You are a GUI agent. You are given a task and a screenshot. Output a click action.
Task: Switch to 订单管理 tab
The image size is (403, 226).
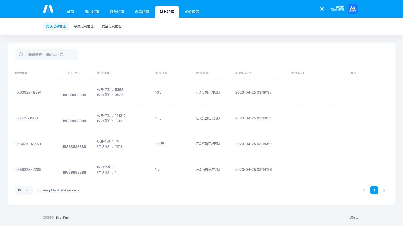[117, 12]
